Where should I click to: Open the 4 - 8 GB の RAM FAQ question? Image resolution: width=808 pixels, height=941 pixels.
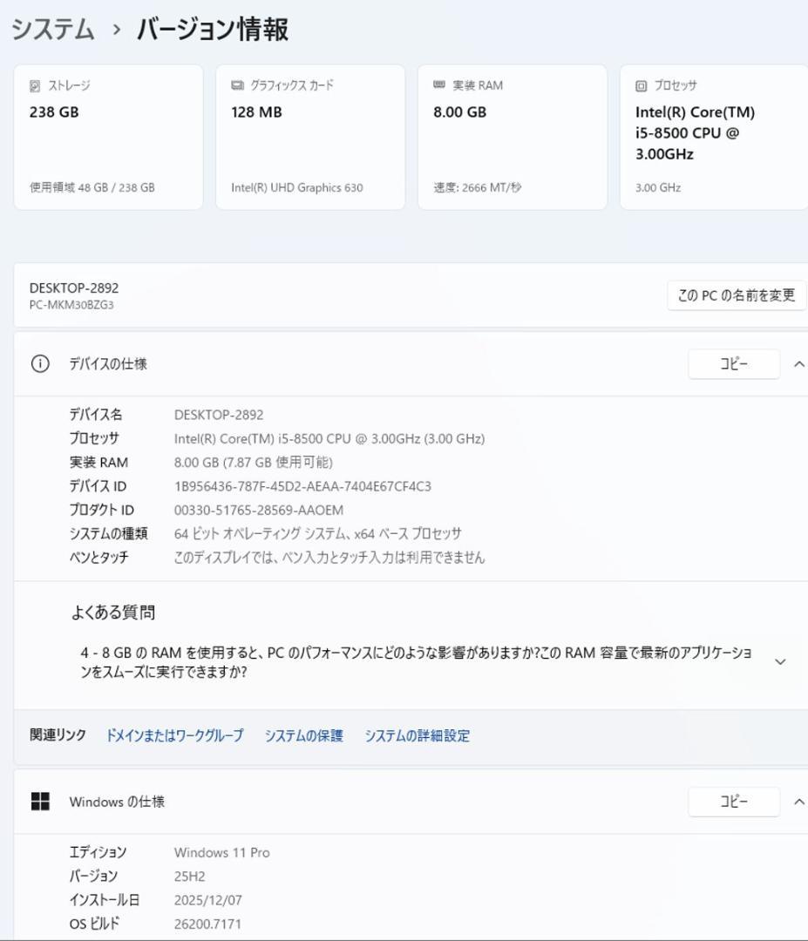pos(416,661)
